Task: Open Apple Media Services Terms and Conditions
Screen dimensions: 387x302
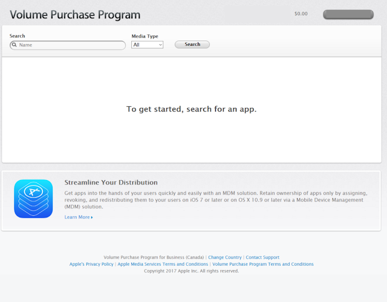Action: (x=163, y=264)
